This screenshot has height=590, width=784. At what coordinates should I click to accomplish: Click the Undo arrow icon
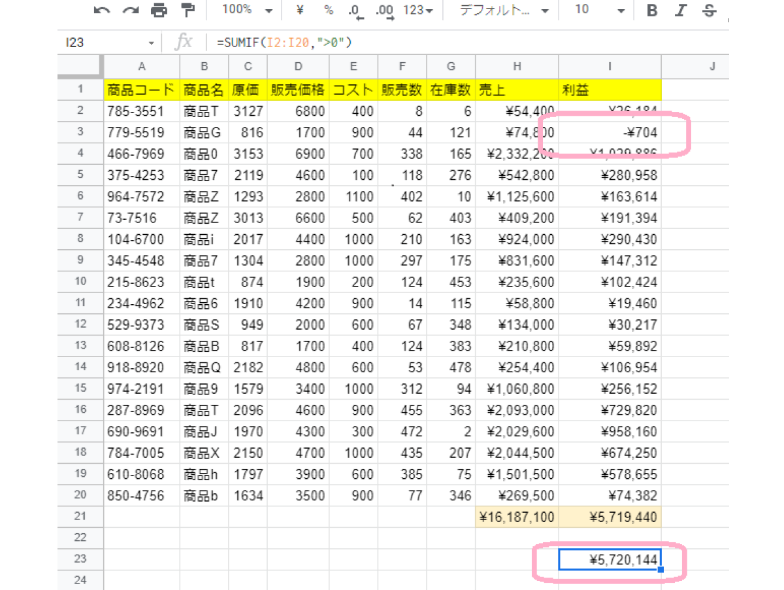coord(102,10)
